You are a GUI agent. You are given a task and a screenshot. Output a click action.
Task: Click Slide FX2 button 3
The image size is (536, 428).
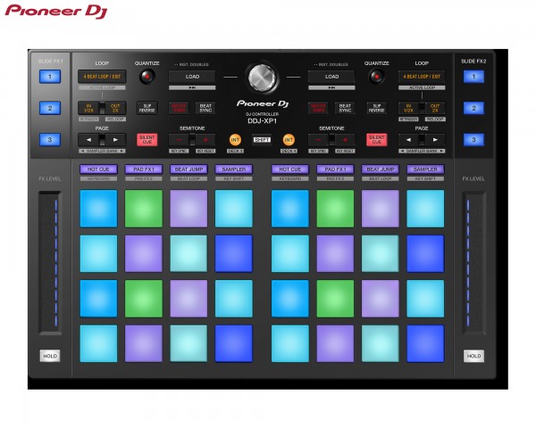473,140
